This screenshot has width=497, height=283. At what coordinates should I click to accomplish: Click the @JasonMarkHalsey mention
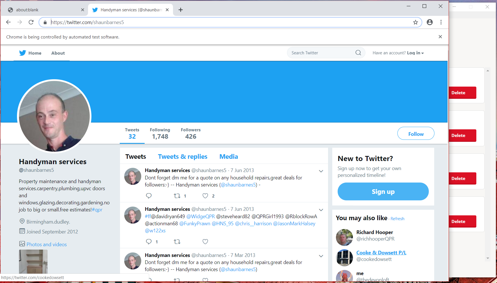click(x=294, y=224)
